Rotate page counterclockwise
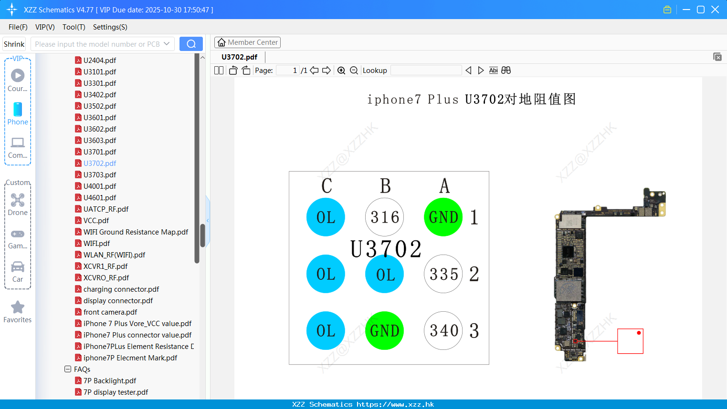 (x=233, y=71)
